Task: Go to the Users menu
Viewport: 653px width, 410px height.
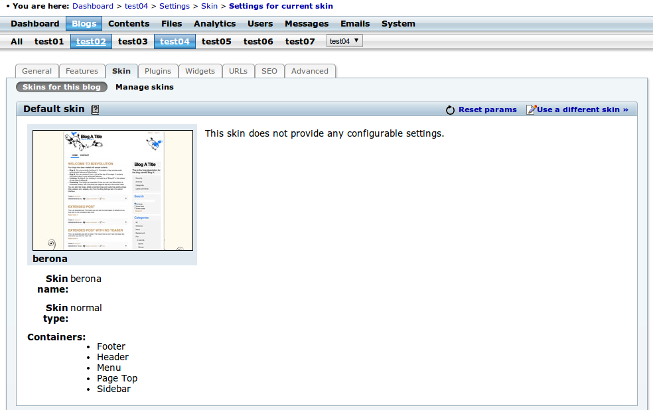Action: coord(260,24)
